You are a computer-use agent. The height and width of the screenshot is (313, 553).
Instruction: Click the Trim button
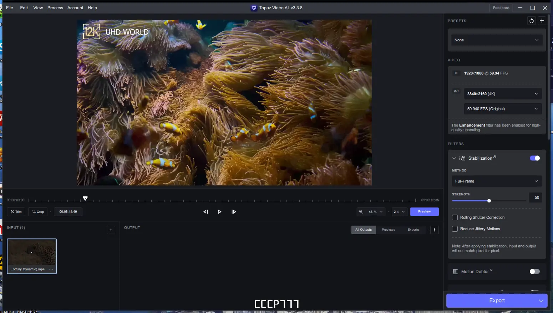(16, 212)
